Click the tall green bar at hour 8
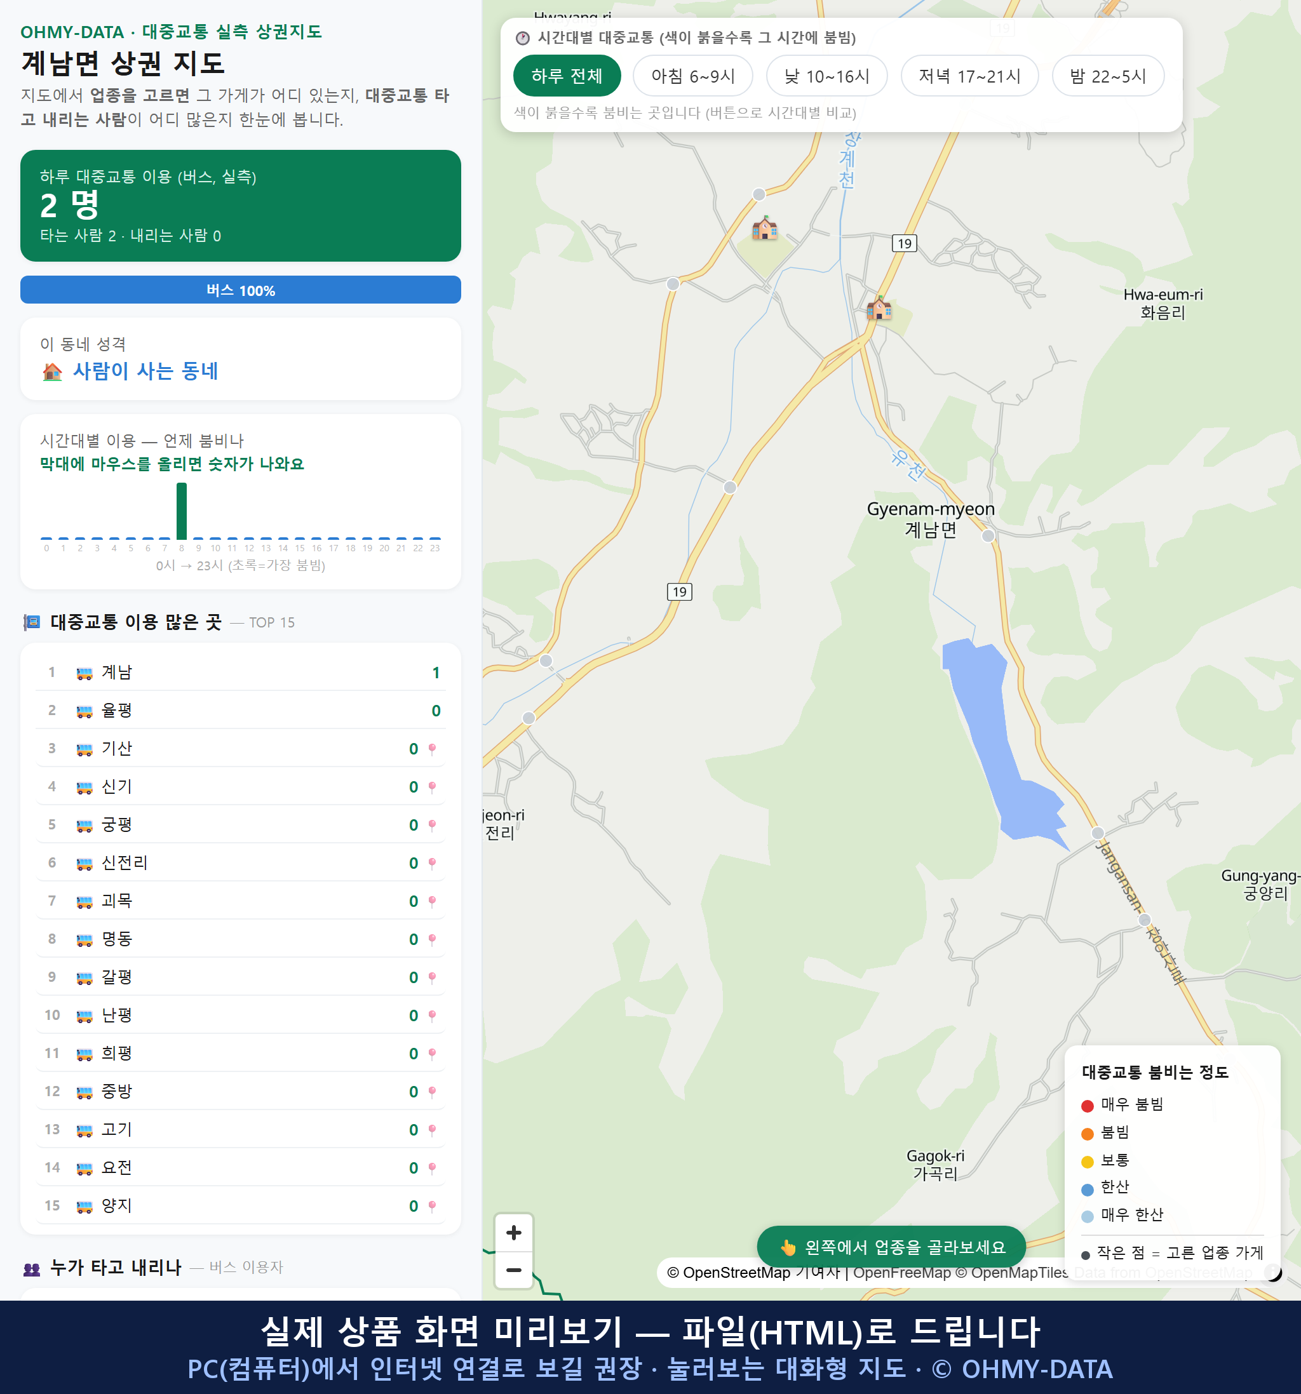Screen dimensions: 1301x1394 click(182, 511)
